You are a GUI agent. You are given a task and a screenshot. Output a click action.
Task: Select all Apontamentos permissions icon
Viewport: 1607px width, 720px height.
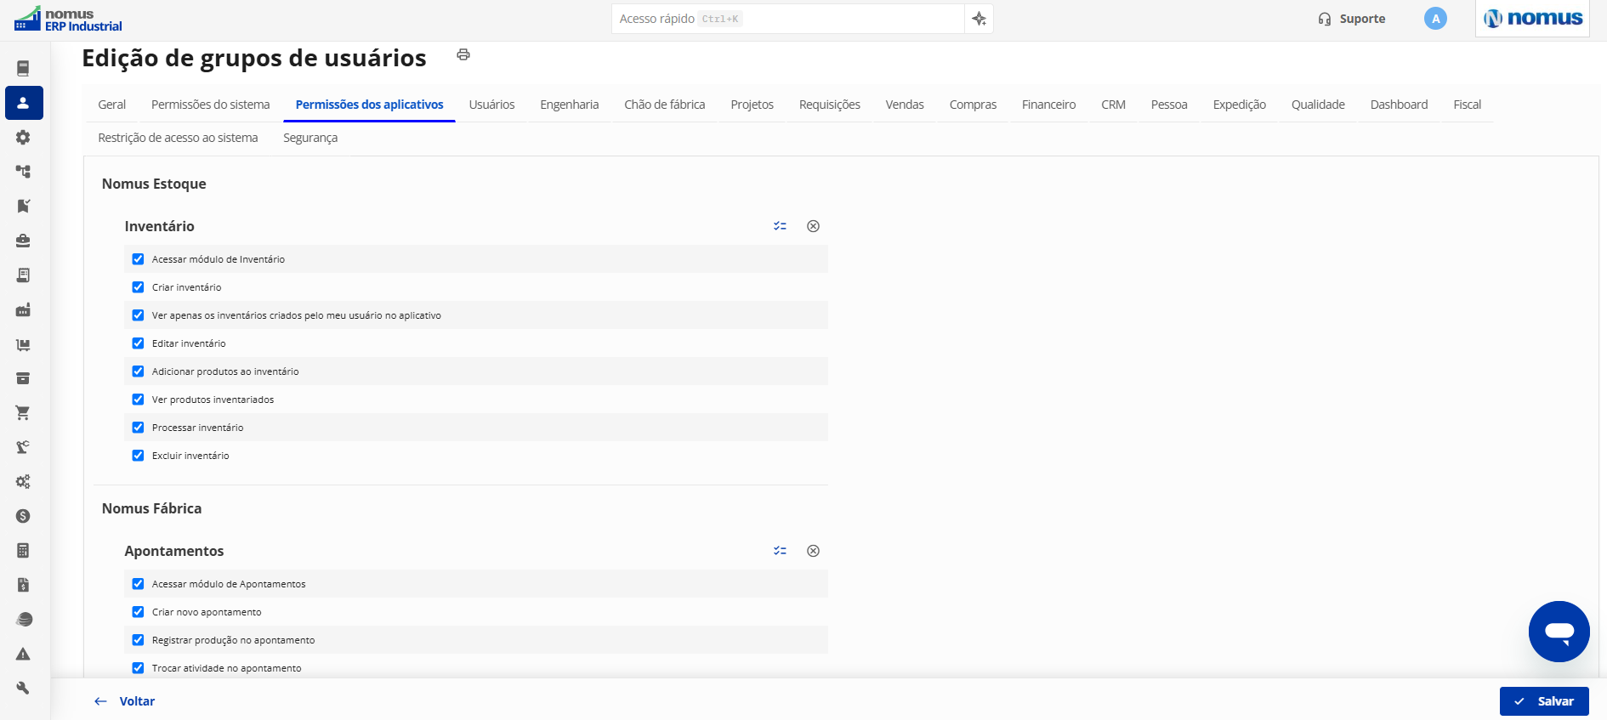coord(780,551)
